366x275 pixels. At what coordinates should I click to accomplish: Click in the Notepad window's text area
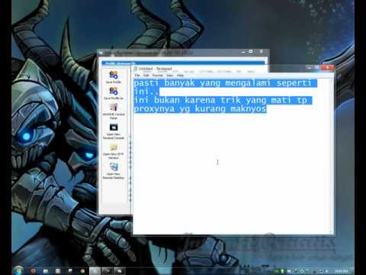coord(233,156)
